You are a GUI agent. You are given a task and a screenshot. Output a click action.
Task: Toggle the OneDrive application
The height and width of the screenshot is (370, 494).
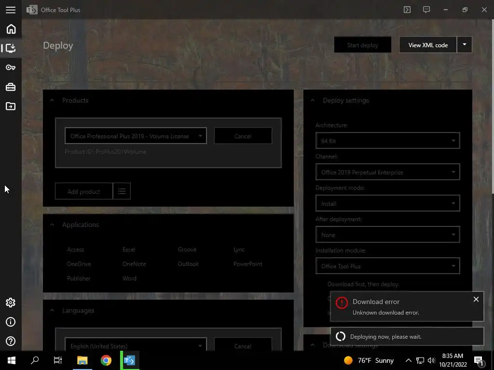[79, 264]
